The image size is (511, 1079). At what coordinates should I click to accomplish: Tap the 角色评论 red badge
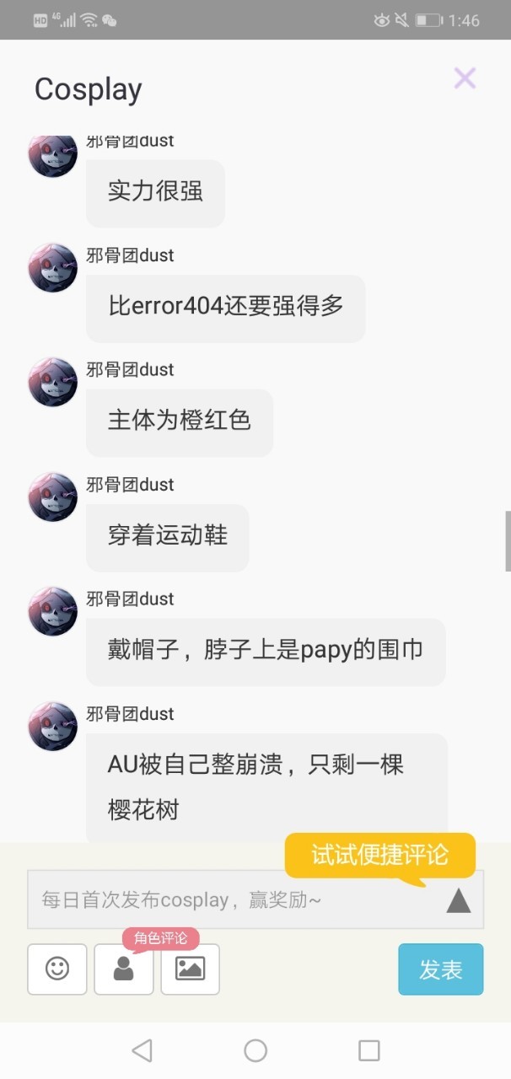point(161,938)
